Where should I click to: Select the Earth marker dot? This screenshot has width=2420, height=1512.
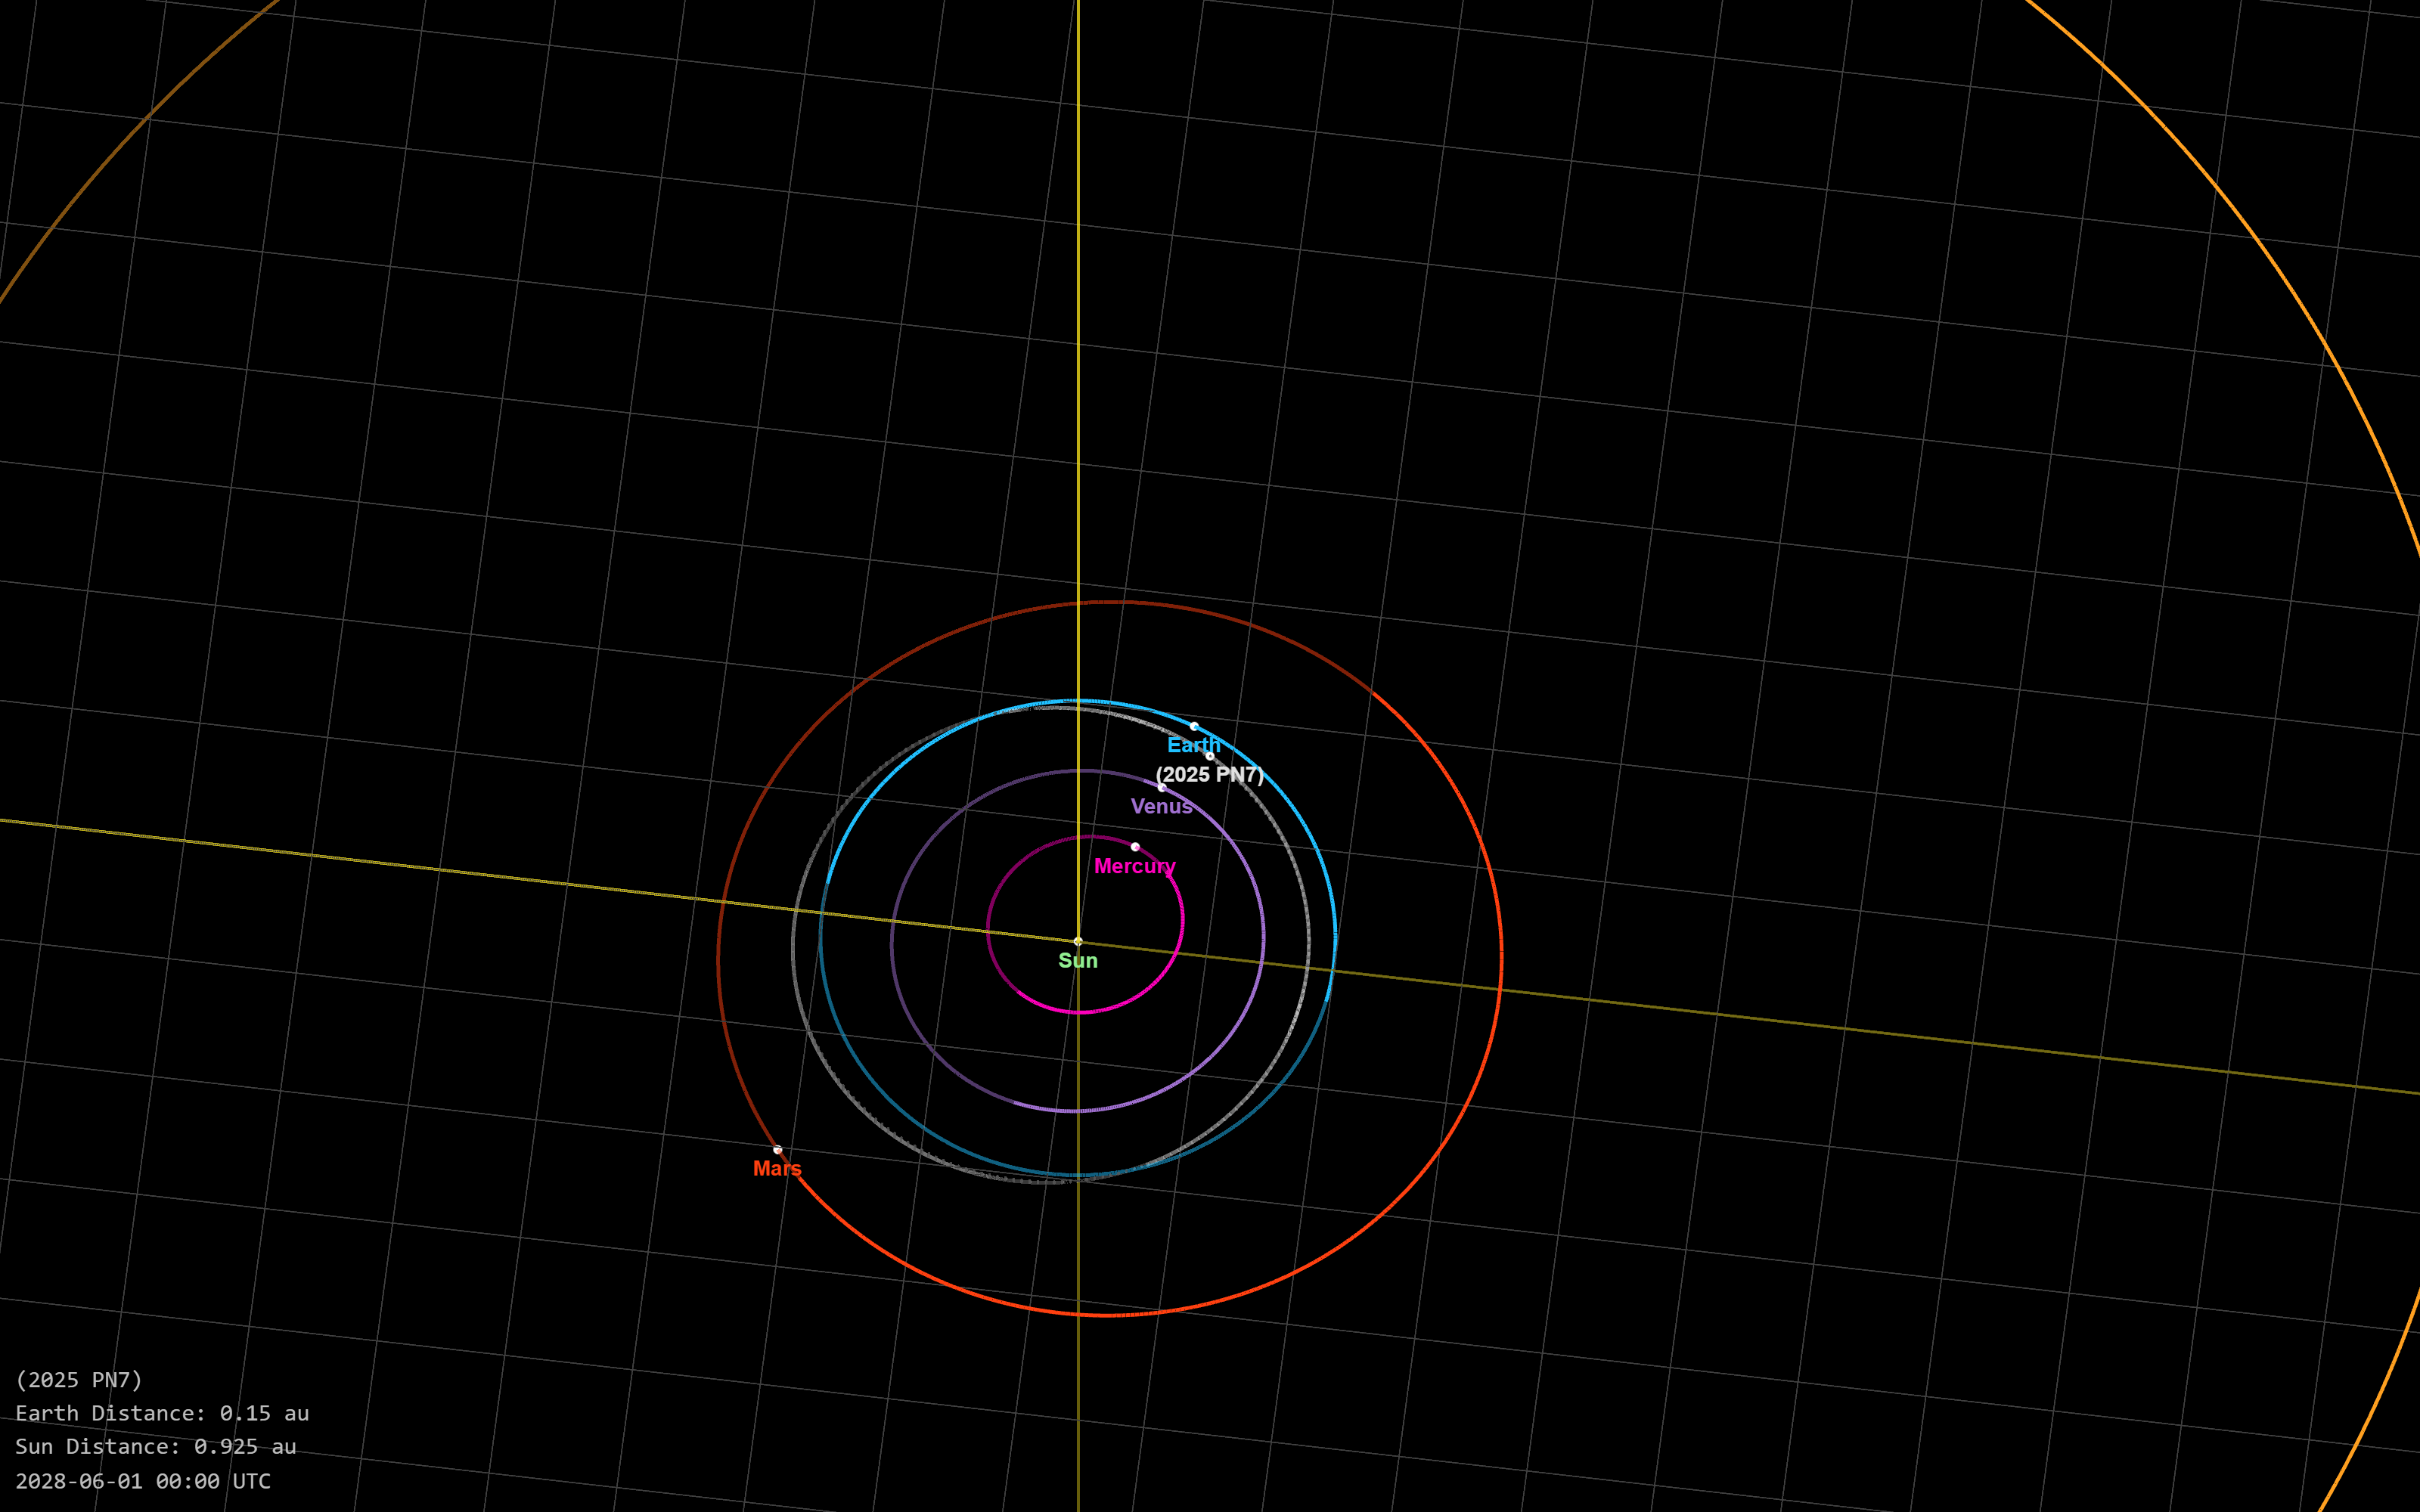click(1194, 727)
